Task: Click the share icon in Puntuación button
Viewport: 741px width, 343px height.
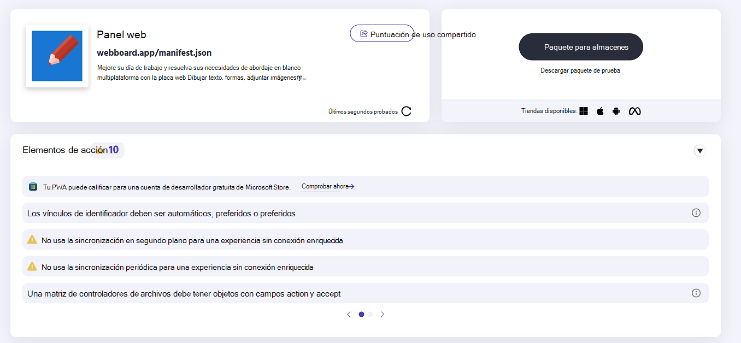Action: click(363, 33)
